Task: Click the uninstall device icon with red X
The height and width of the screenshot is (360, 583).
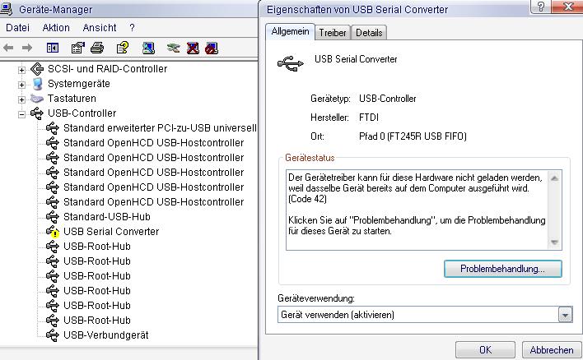Action: [194, 48]
